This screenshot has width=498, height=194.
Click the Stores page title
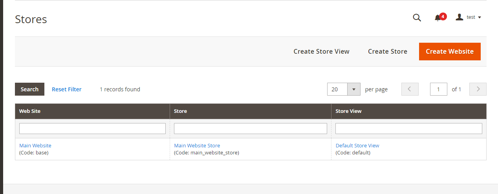[x=31, y=19]
